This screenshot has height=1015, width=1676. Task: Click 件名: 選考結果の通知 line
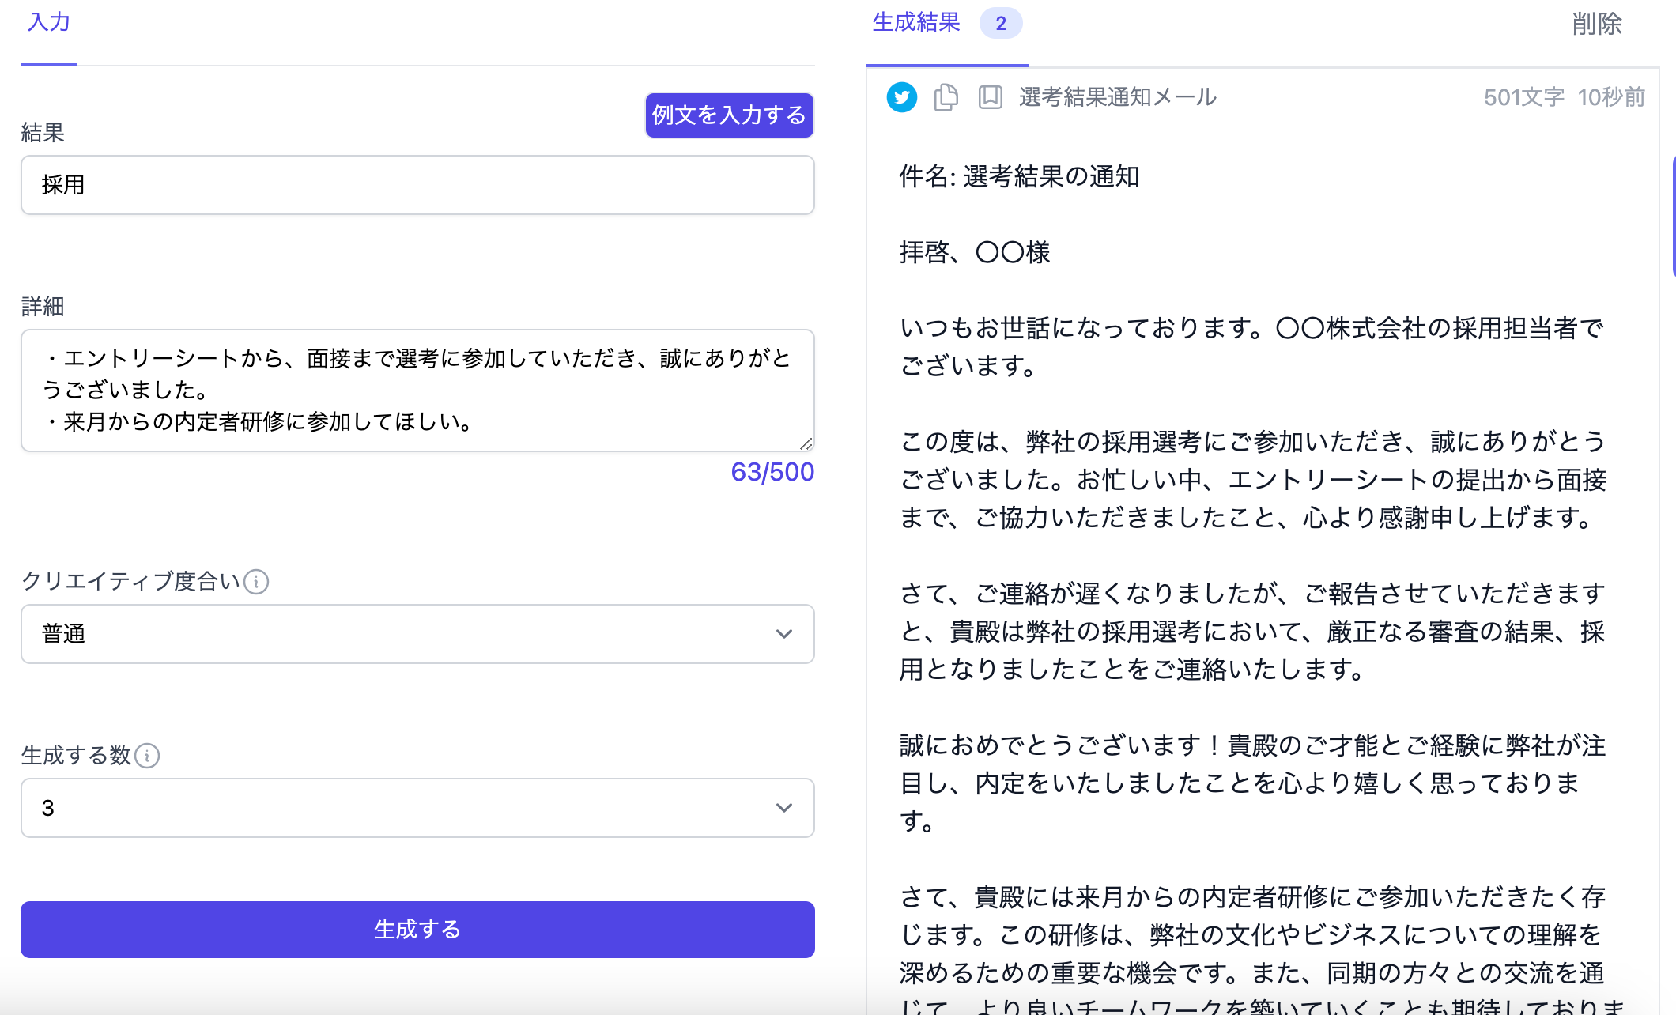coord(1019,176)
